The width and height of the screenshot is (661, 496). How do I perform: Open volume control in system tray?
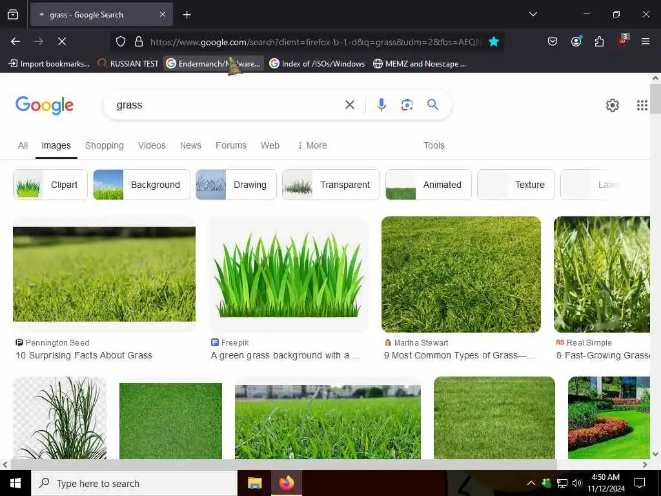[577, 483]
